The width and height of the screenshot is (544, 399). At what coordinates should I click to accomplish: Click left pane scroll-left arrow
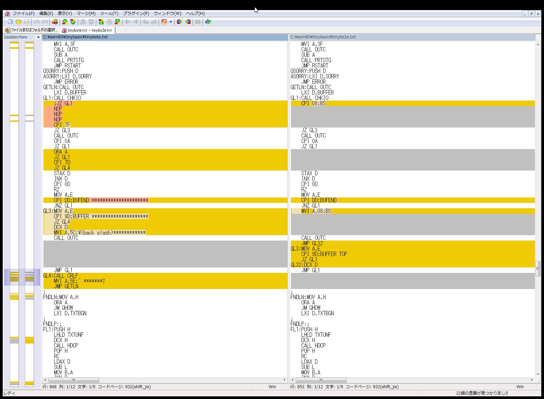[45, 380]
